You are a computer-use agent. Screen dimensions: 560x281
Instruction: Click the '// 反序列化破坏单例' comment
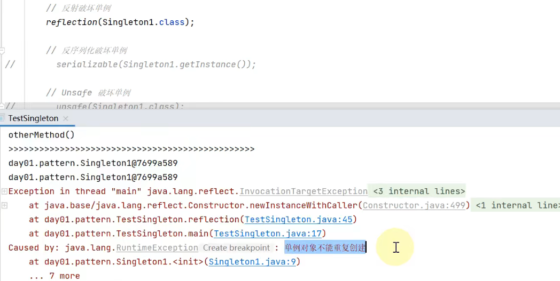coord(87,51)
